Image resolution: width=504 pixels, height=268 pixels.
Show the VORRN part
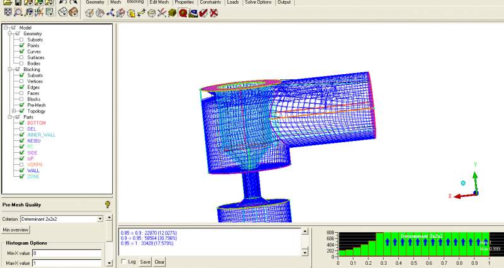tap(21, 165)
